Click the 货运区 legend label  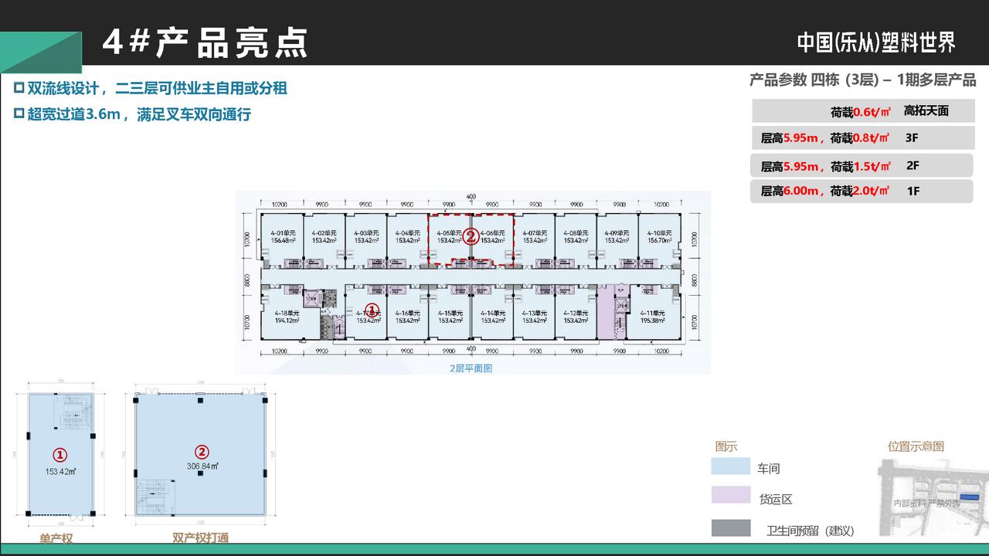coord(776,500)
